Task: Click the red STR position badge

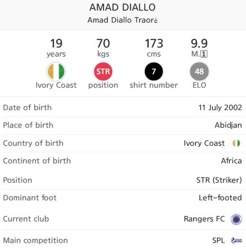Action: click(103, 71)
